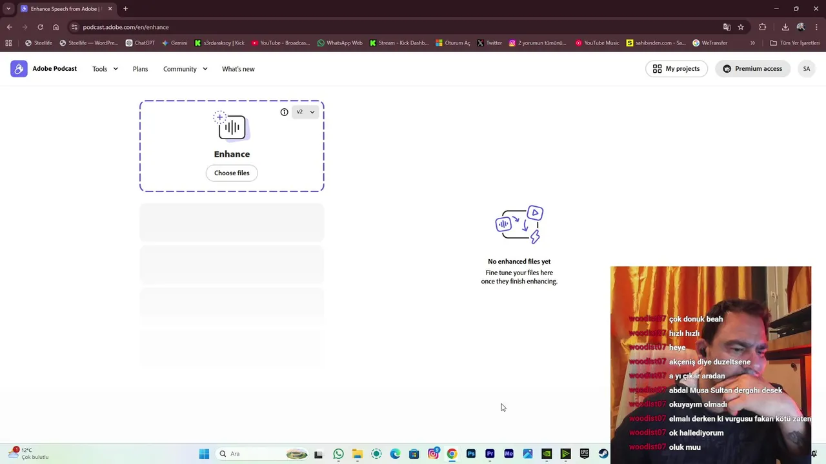
Task: Open Steam from the taskbar
Action: (603, 454)
